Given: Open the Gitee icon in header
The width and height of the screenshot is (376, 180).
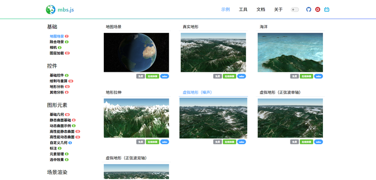Looking at the screenshot, I should coord(318,9).
